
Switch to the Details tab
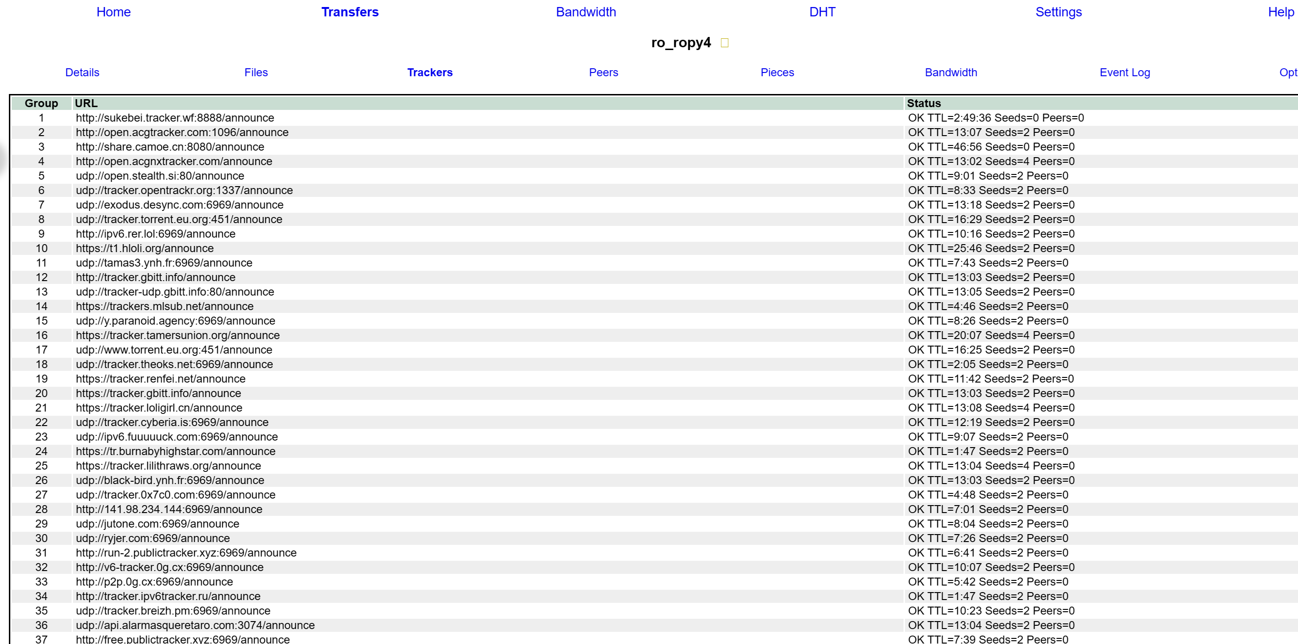coord(82,72)
